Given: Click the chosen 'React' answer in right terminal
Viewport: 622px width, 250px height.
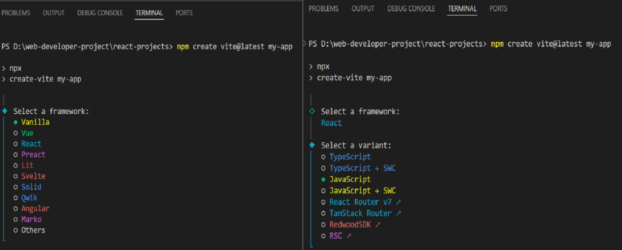Looking at the screenshot, I should pyautogui.click(x=332, y=123).
